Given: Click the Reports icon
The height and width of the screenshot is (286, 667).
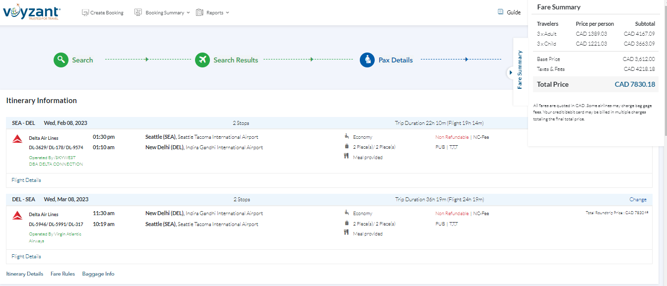Looking at the screenshot, I should click(200, 12).
